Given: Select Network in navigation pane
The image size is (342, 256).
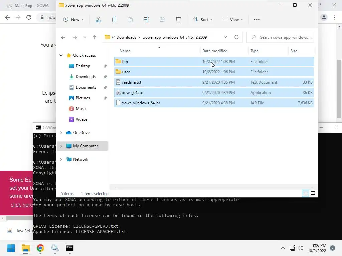Looking at the screenshot, I should coord(81,159).
